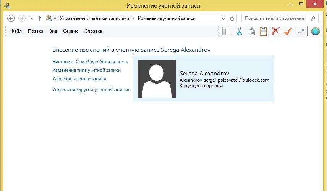
Task: Click the search magnifier icon
Action: tap(313, 18)
